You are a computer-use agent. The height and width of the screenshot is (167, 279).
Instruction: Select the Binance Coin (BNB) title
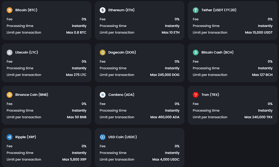tap(32, 95)
